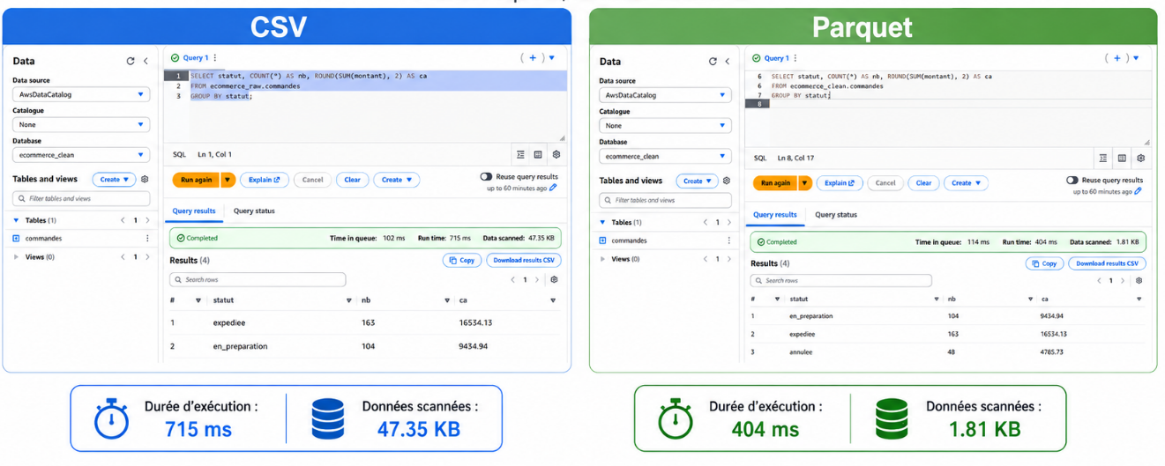This screenshot has width=1165, height=466.
Task: Open Tables and views settings gear in CSV console
Action: [145, 179]
